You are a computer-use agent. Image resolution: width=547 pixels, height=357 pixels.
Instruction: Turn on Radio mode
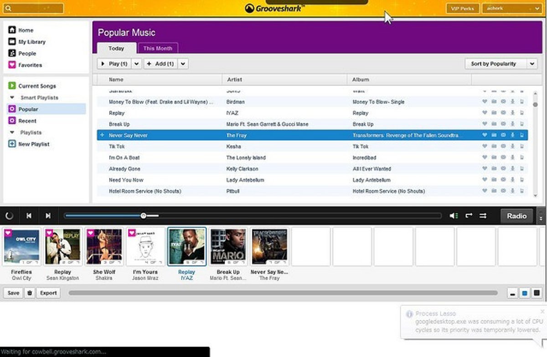point(516,216)
